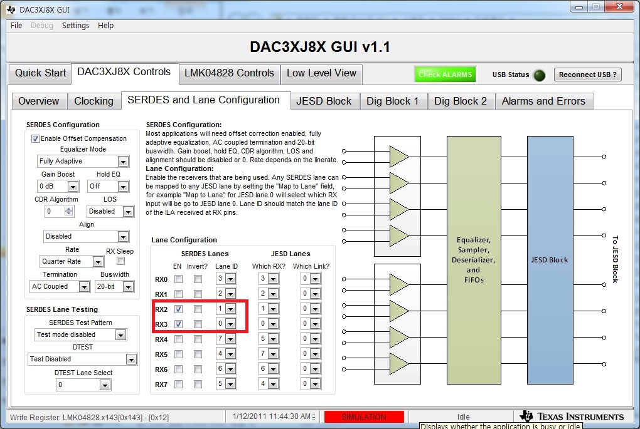Screen dimensions: 640x429
Task: Click the red SIMULATION status indicator
Action: point(364,416)
